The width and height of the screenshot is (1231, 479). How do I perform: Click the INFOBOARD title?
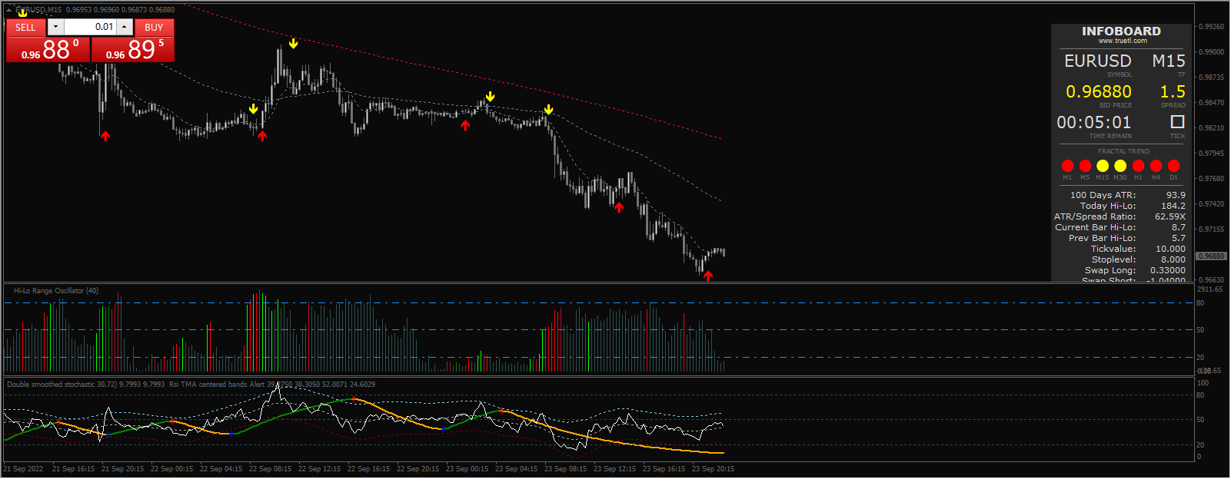[x=1121, y=31]
